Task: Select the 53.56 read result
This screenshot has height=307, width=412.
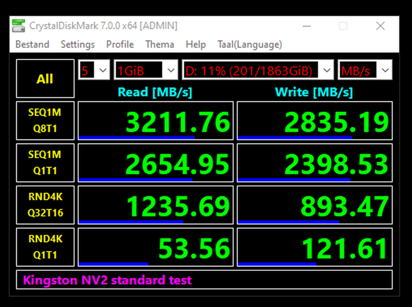Action: tap(156, 247)
